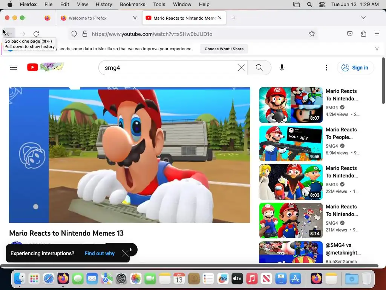Dismiss the Mozilla data notification bar
The width and height of the screenshot is (386, 290).
[377, 49]
